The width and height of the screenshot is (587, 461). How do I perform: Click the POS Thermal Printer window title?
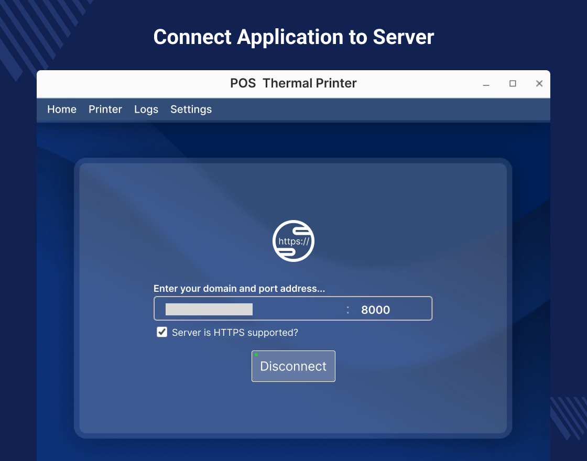[x=293, y=83]
